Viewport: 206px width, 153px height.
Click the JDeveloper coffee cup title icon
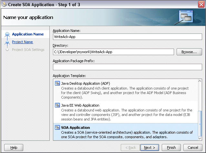[x=4, y=5]
